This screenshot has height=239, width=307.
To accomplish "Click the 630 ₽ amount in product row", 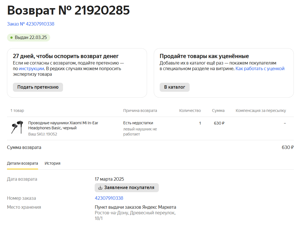I will (x=219, y=123).
